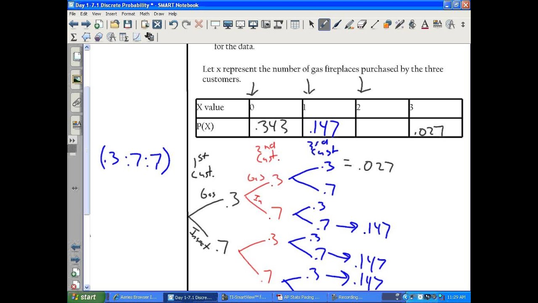Select the Lines tool
This screenshot has width=538, height=303.
tap(374, 24)
